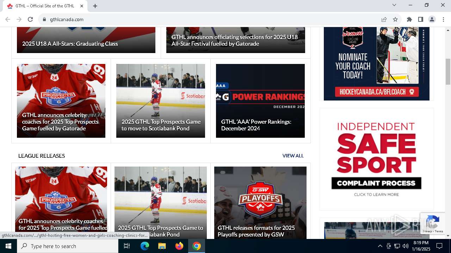Image resolution: width=451 pixels, height=253 pixels.
Task: Click the browser forward arrow
Action: (x=19, y=19)
